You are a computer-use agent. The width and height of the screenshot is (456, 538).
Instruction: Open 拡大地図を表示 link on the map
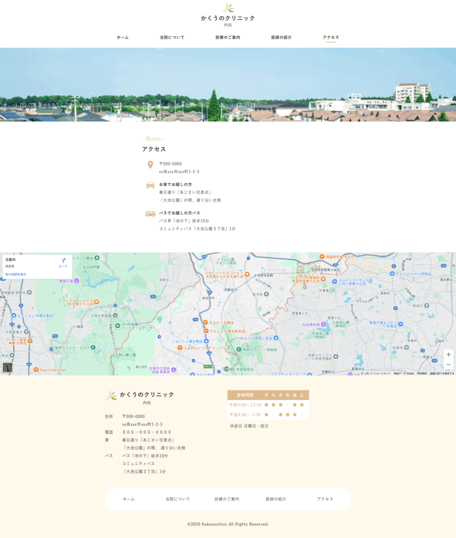click(16, 274)
